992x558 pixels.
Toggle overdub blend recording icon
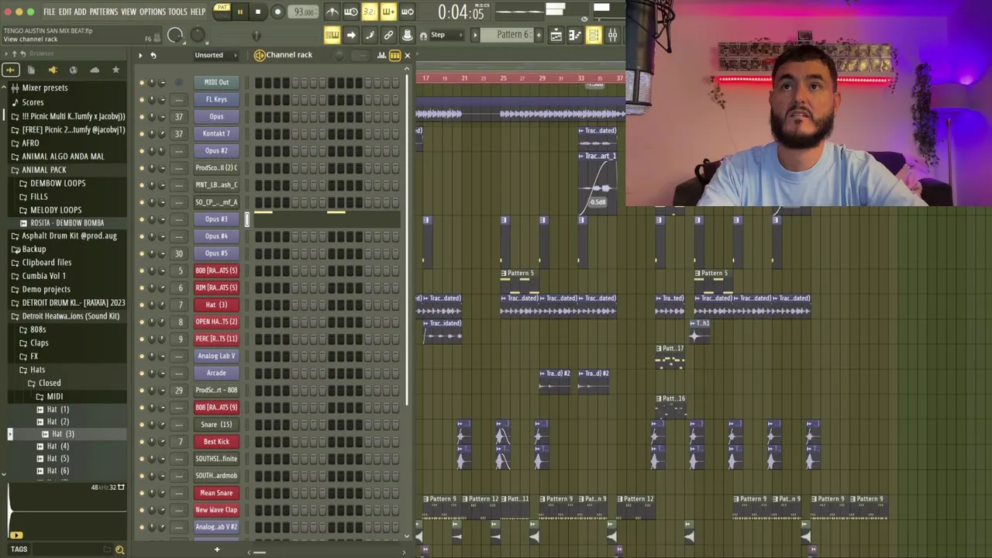(388, 12)
